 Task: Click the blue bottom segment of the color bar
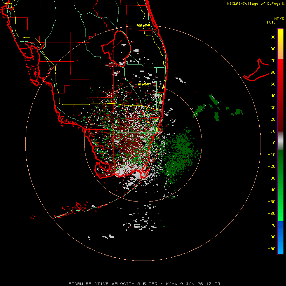[281, 237]
